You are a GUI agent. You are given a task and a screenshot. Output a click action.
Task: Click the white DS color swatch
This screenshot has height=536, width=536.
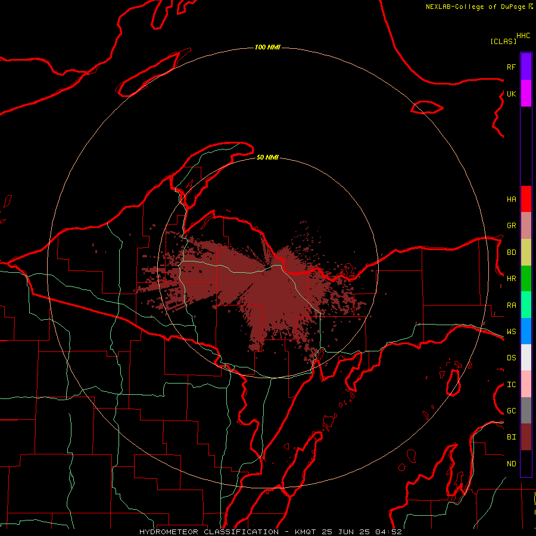(x=526, y=357)
